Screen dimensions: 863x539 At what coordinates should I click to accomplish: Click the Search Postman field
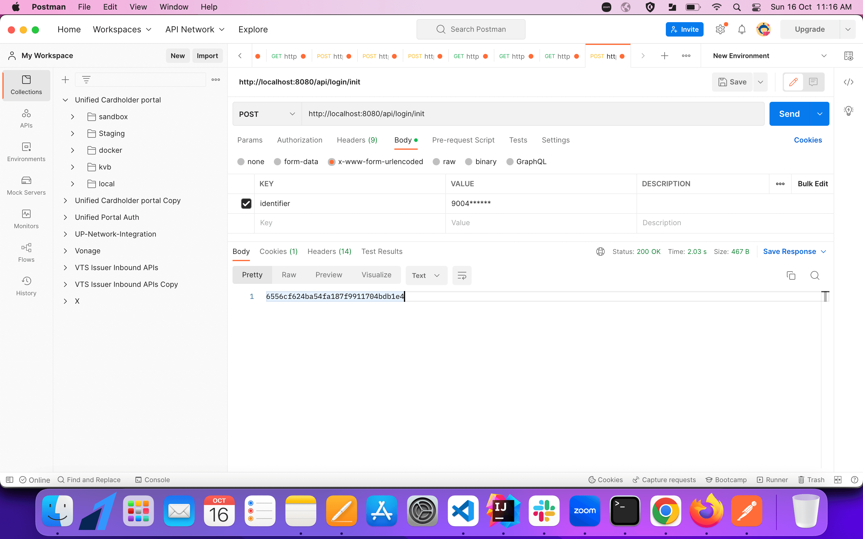point(471,29)
